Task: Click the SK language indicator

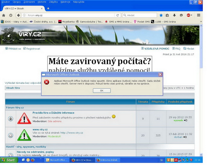Action: (162, 160)
